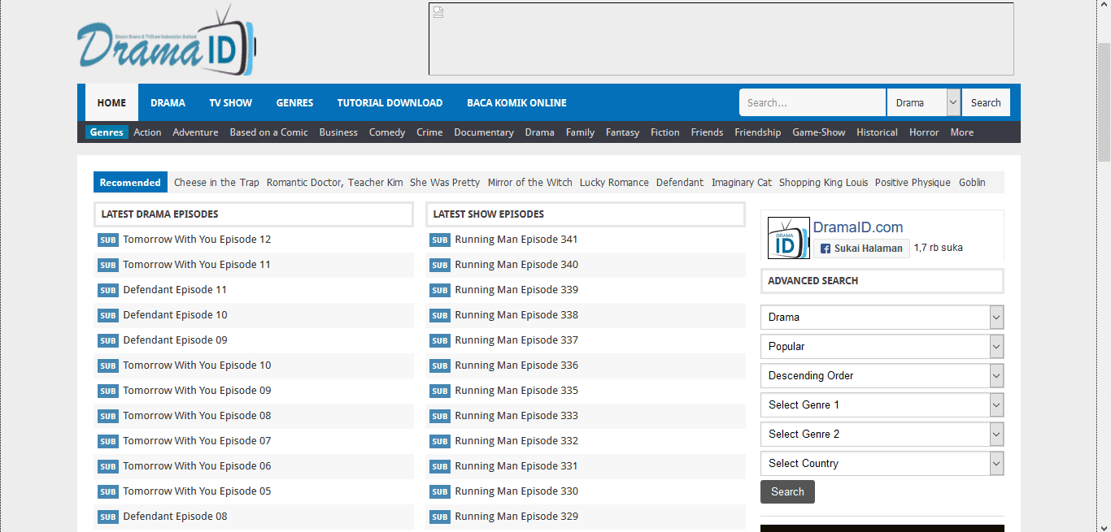1111x532 pixels.
Task: Go to the TV SHOW menu
Action: 230,102
